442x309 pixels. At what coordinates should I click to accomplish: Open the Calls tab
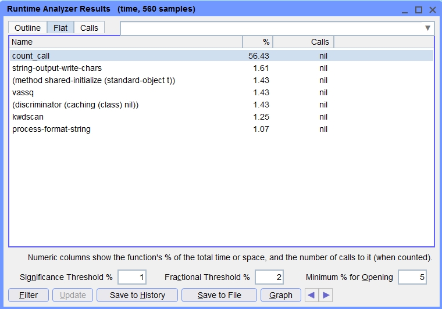pyautogui.click(x=89, y=28)
